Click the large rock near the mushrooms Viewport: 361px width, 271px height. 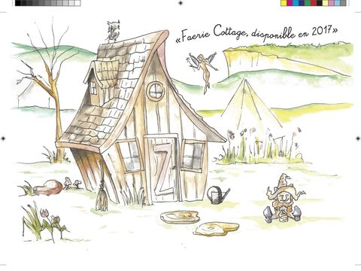[x=48, y=187]
